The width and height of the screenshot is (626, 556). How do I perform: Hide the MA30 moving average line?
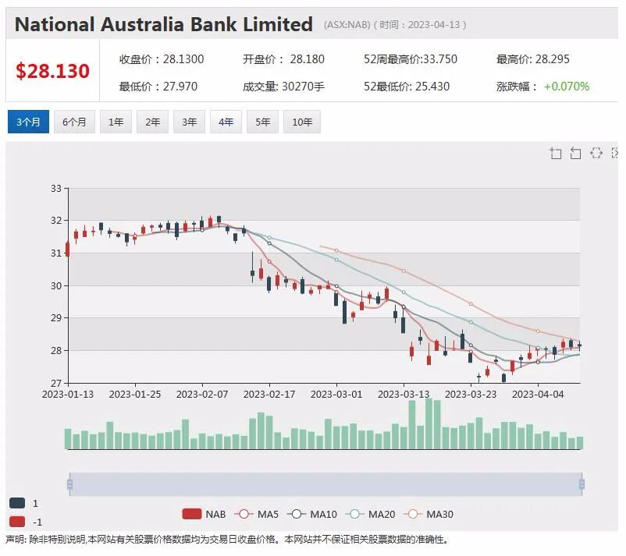pyautogui.click(x=429, y=514)
